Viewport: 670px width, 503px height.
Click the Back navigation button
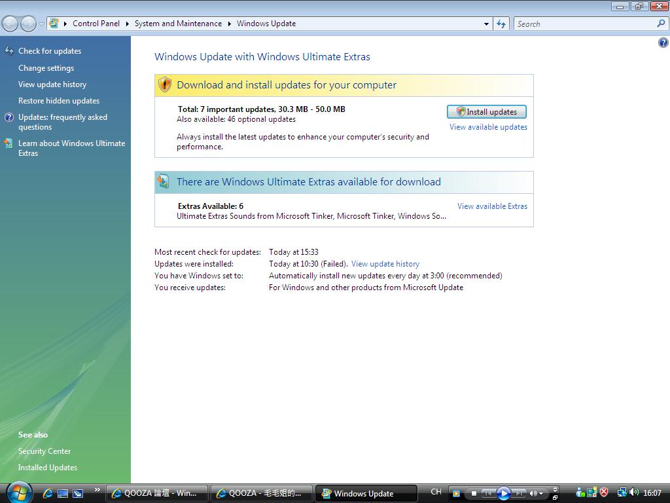(10, 24)
